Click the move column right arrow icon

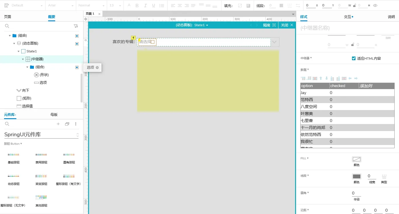(x=356, y=78)
